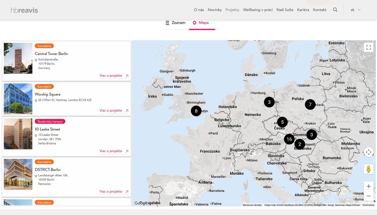Open the Kariéra menu item
Viewport: 377px width, 215px height.
tap(303, 10)
